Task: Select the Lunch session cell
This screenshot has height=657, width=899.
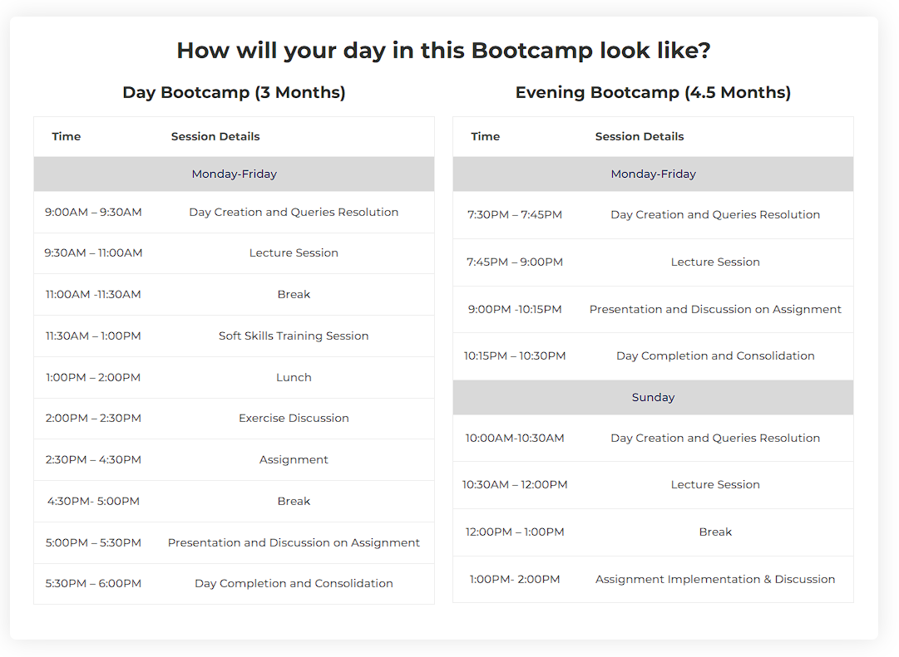Action: (x=294, y=378)
